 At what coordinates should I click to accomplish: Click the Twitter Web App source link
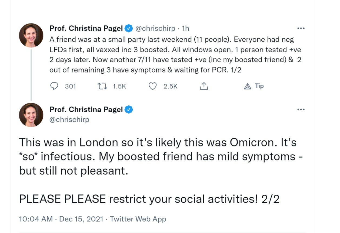pos(138,219)
